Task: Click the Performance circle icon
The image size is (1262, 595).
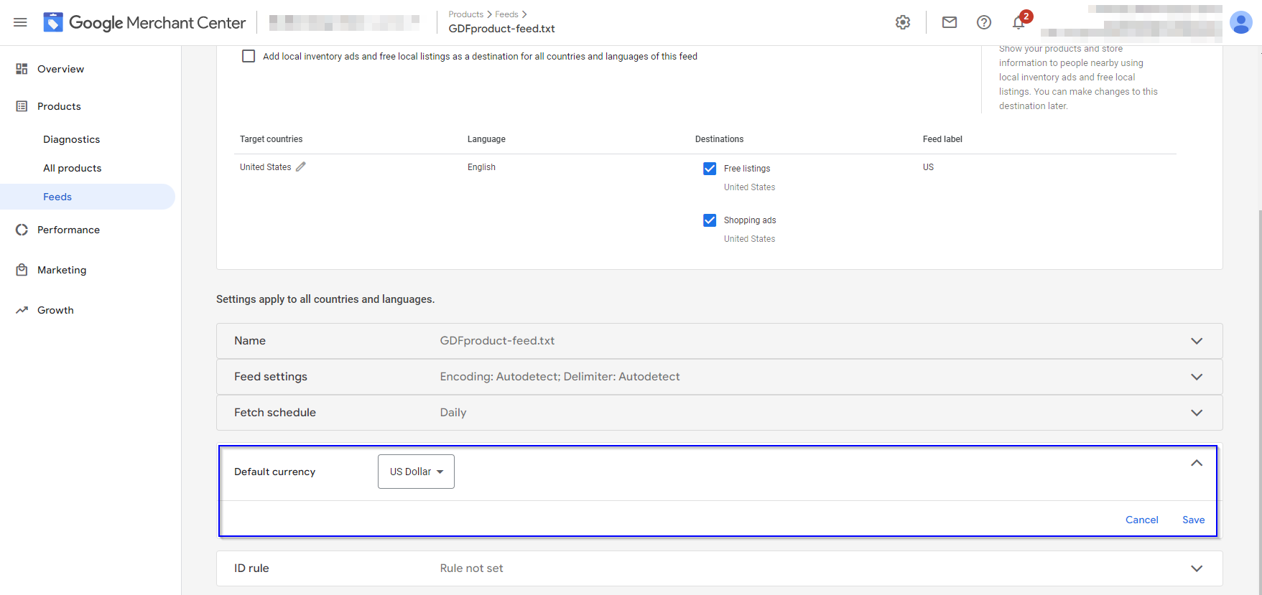Action: pyautogui.click(x=22, y=230)
